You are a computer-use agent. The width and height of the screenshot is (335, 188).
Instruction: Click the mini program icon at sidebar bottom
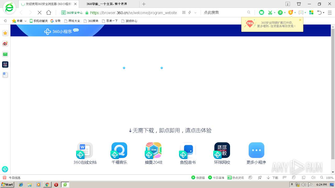pos(5,169)
